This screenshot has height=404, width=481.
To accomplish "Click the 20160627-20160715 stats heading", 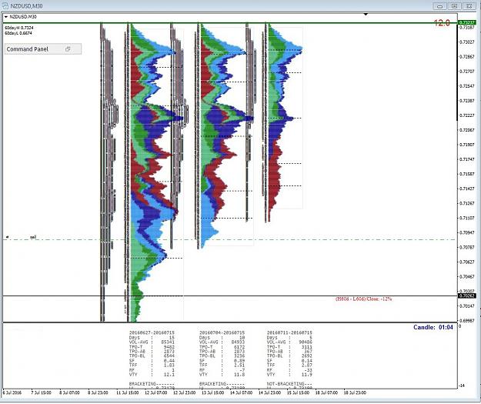I will click(152, 333).
